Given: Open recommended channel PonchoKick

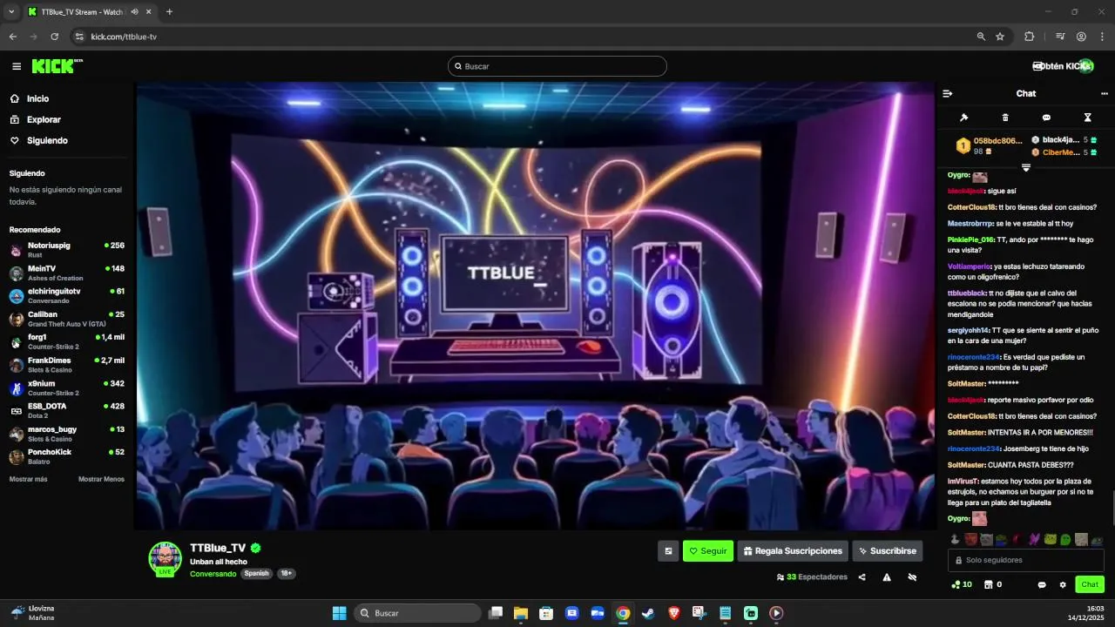Looking at the screenshot, I should tap(67, 456).
